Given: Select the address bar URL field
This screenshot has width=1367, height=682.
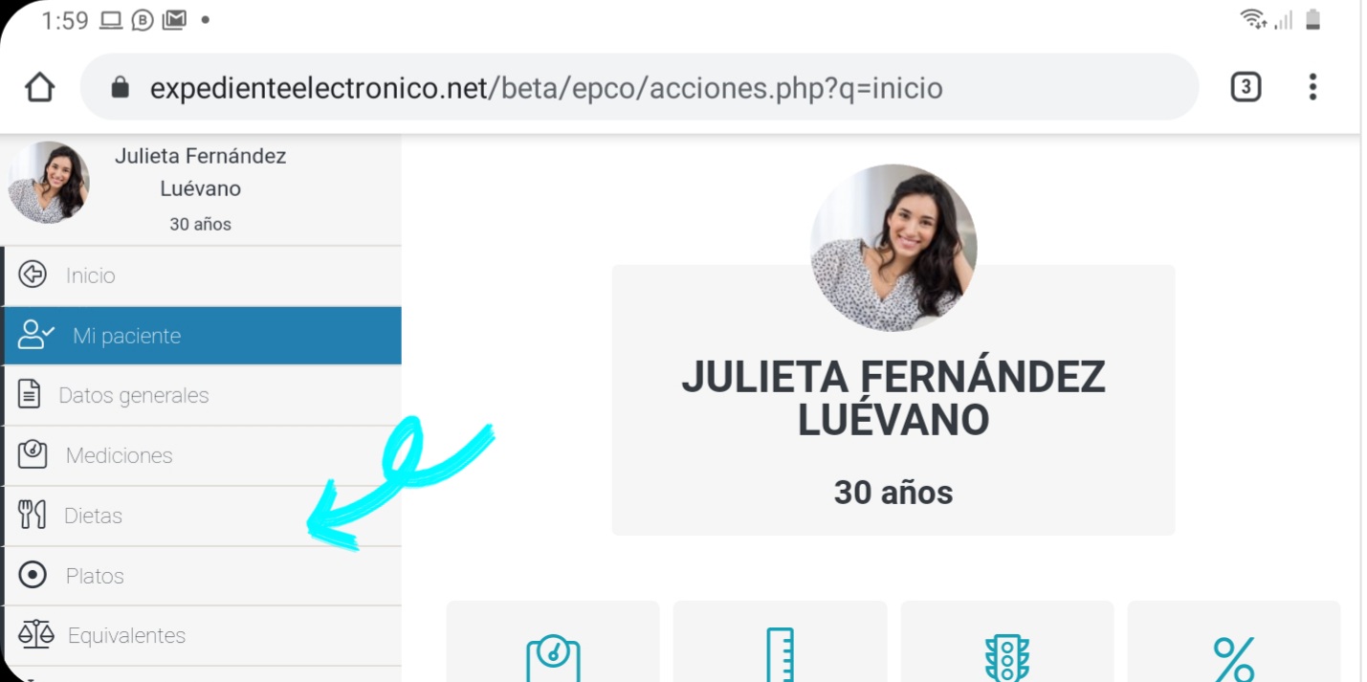Looking at the screenshot, I should (639, 87).
